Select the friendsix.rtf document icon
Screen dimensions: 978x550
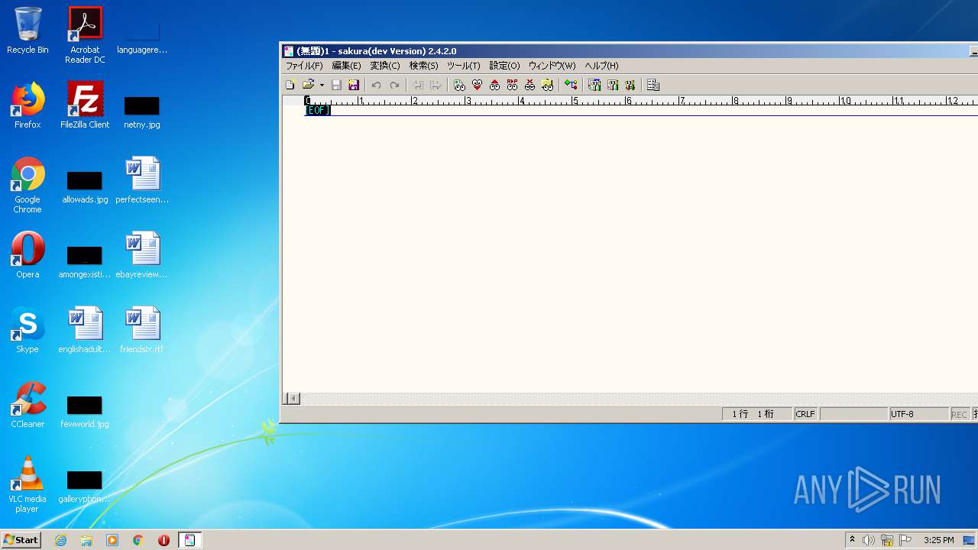click(142, 330)
